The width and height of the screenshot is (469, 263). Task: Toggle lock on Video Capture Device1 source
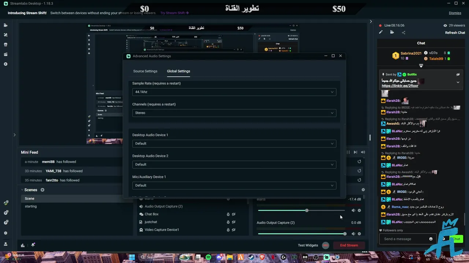coord(228,230)
